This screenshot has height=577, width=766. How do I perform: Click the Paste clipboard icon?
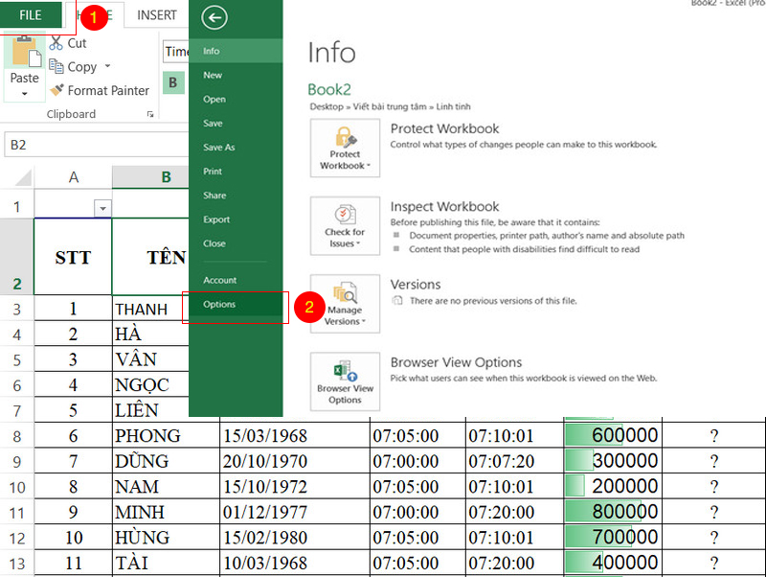click(x=25, y=52)
